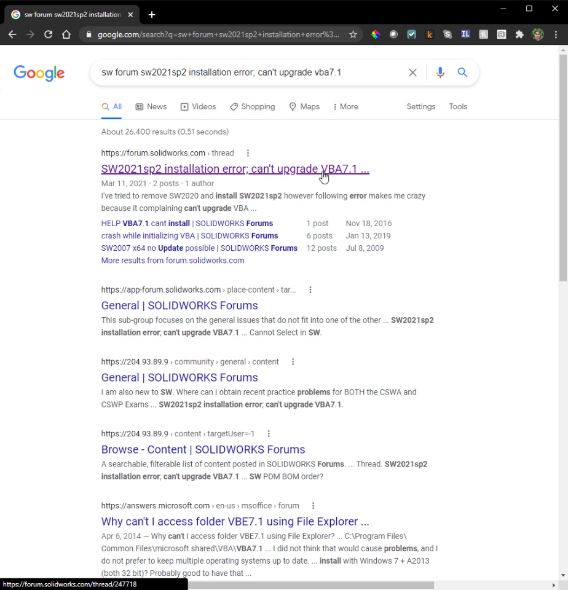Open options for the 204.93.89.9 community result

pos(293,361)
